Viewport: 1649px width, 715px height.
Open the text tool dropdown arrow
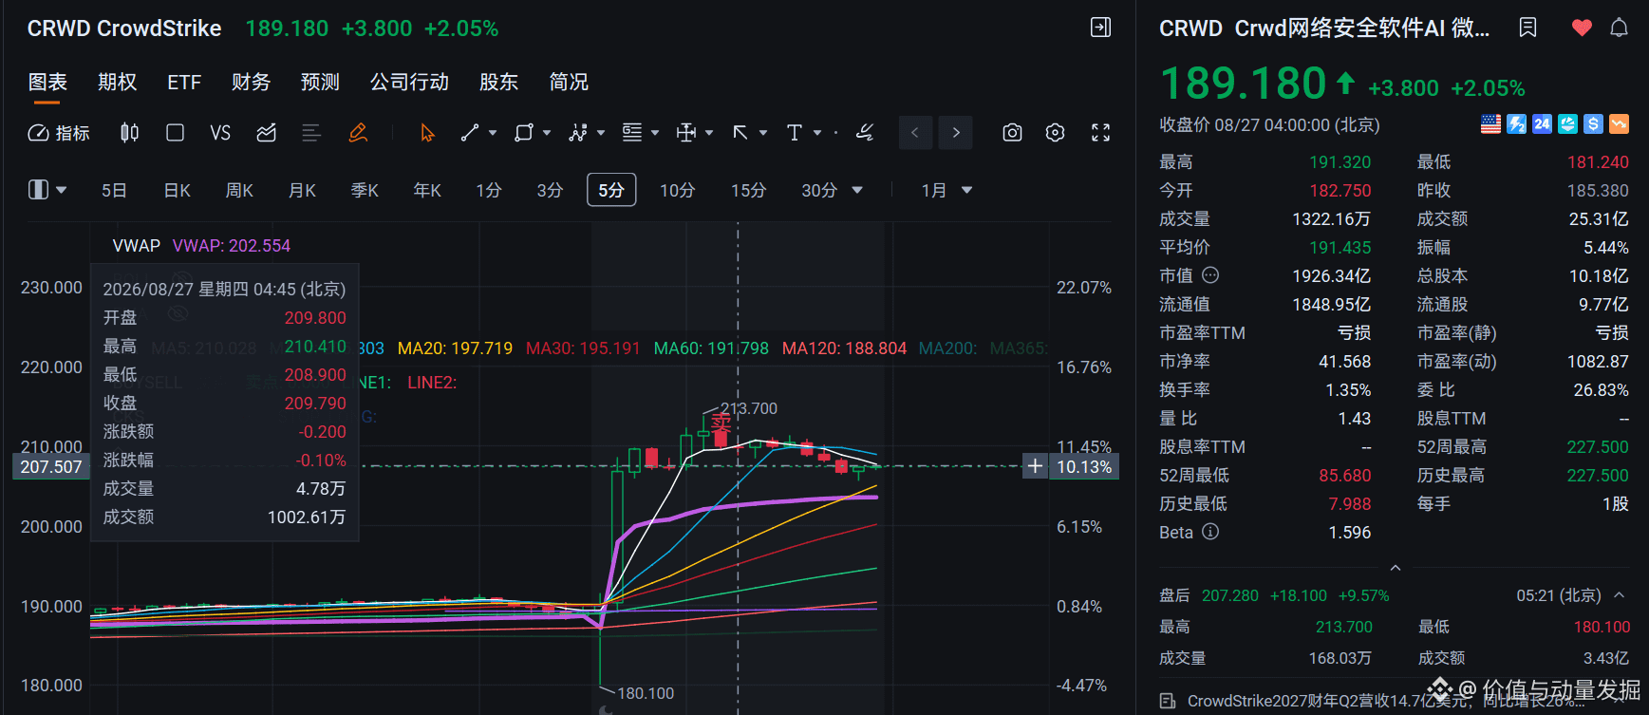point(817,133)
